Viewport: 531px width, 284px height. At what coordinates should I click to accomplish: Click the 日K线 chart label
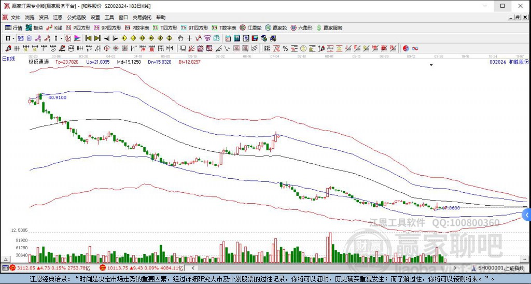pyautogui.click(x=8, y=59)
